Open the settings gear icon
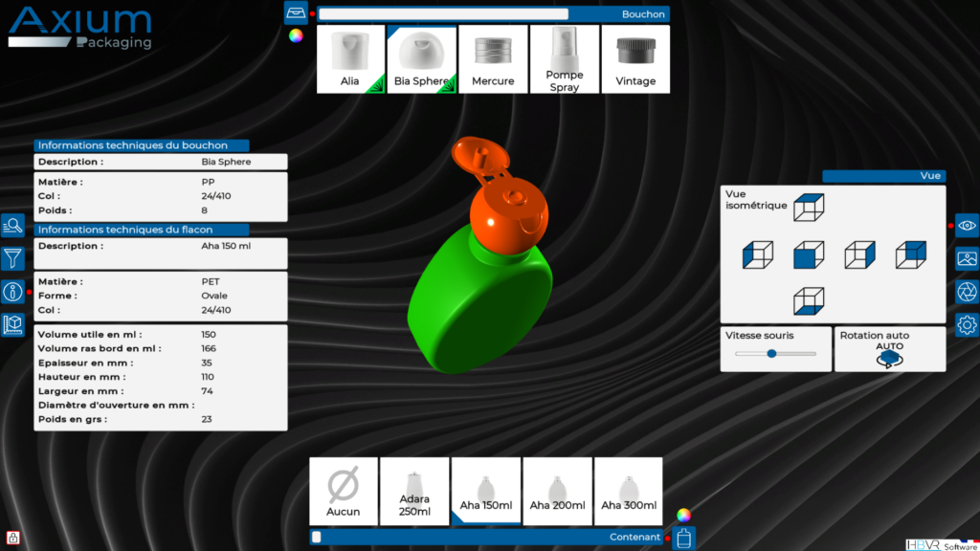980x551 pixels. (x=967, y=325)
